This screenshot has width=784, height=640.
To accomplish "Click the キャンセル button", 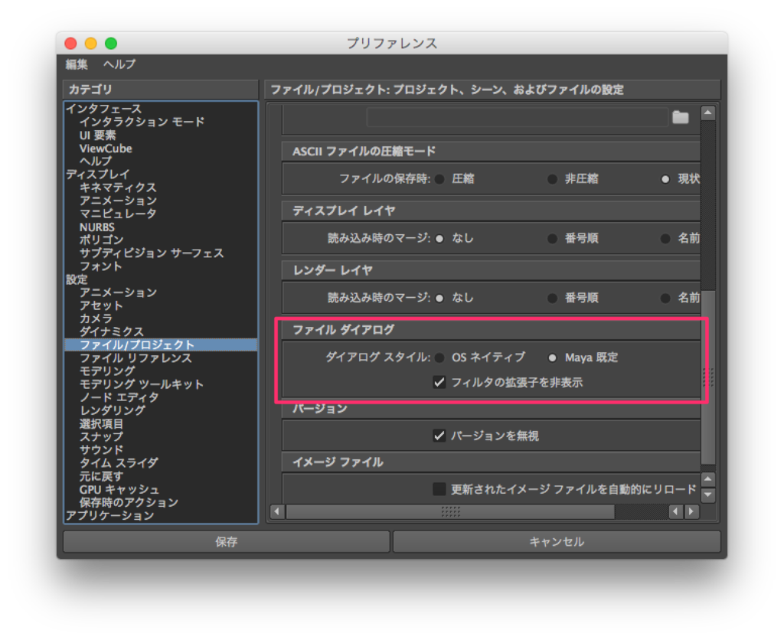I will (557, 541).
